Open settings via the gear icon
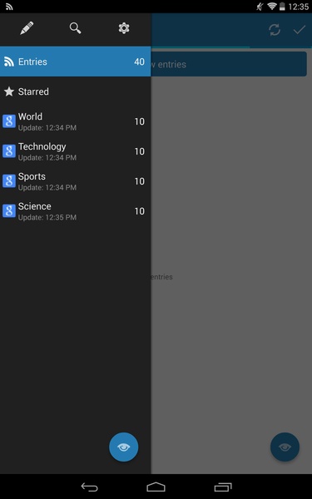The height and width of the screenshot is (499, 312). [x=124, y=28]
